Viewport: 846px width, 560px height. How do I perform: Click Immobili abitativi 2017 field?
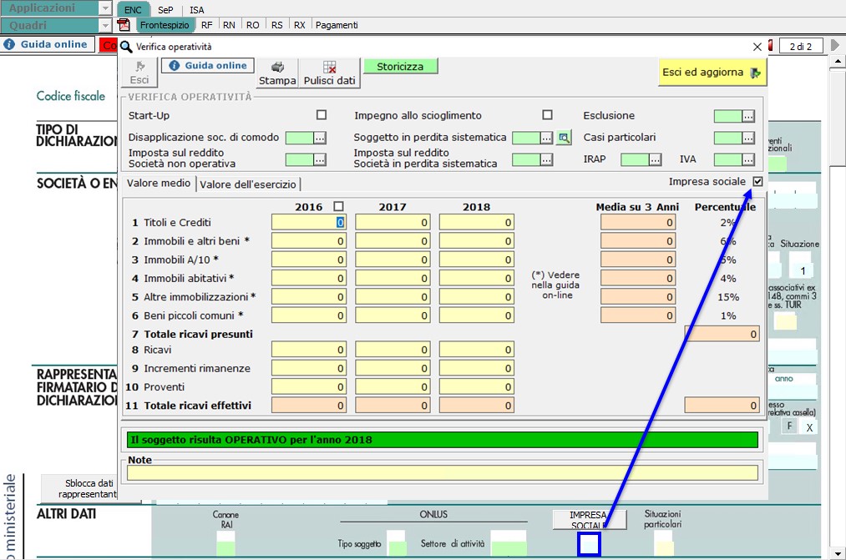(x=393, y=278)
